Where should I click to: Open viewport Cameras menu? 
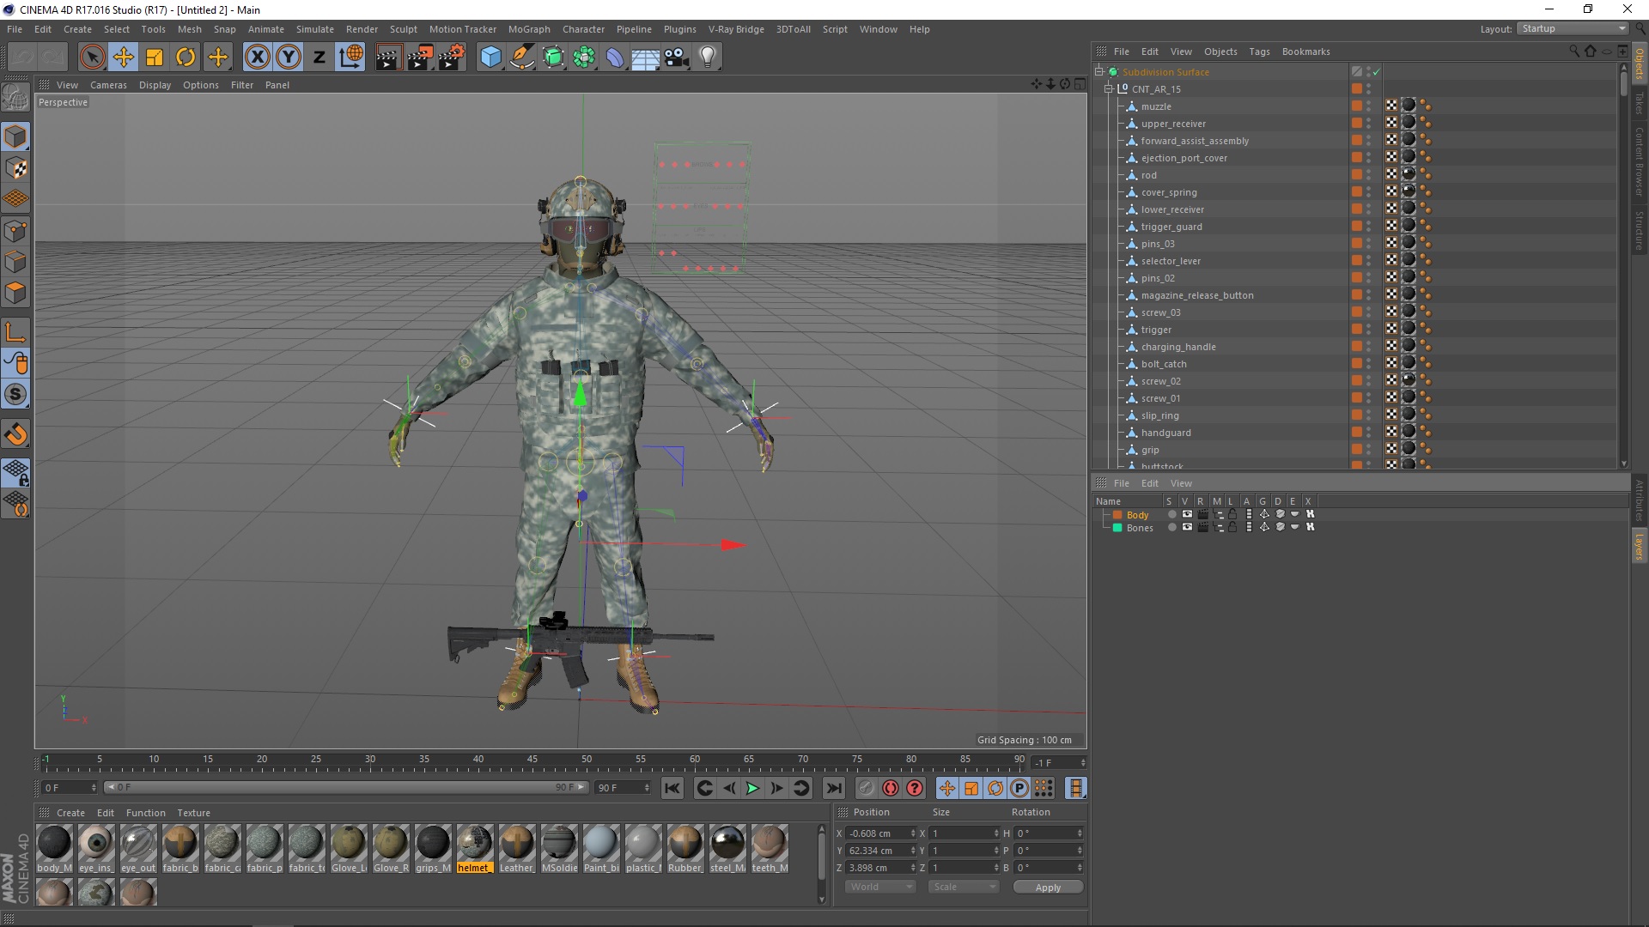[x=108, y=85]
